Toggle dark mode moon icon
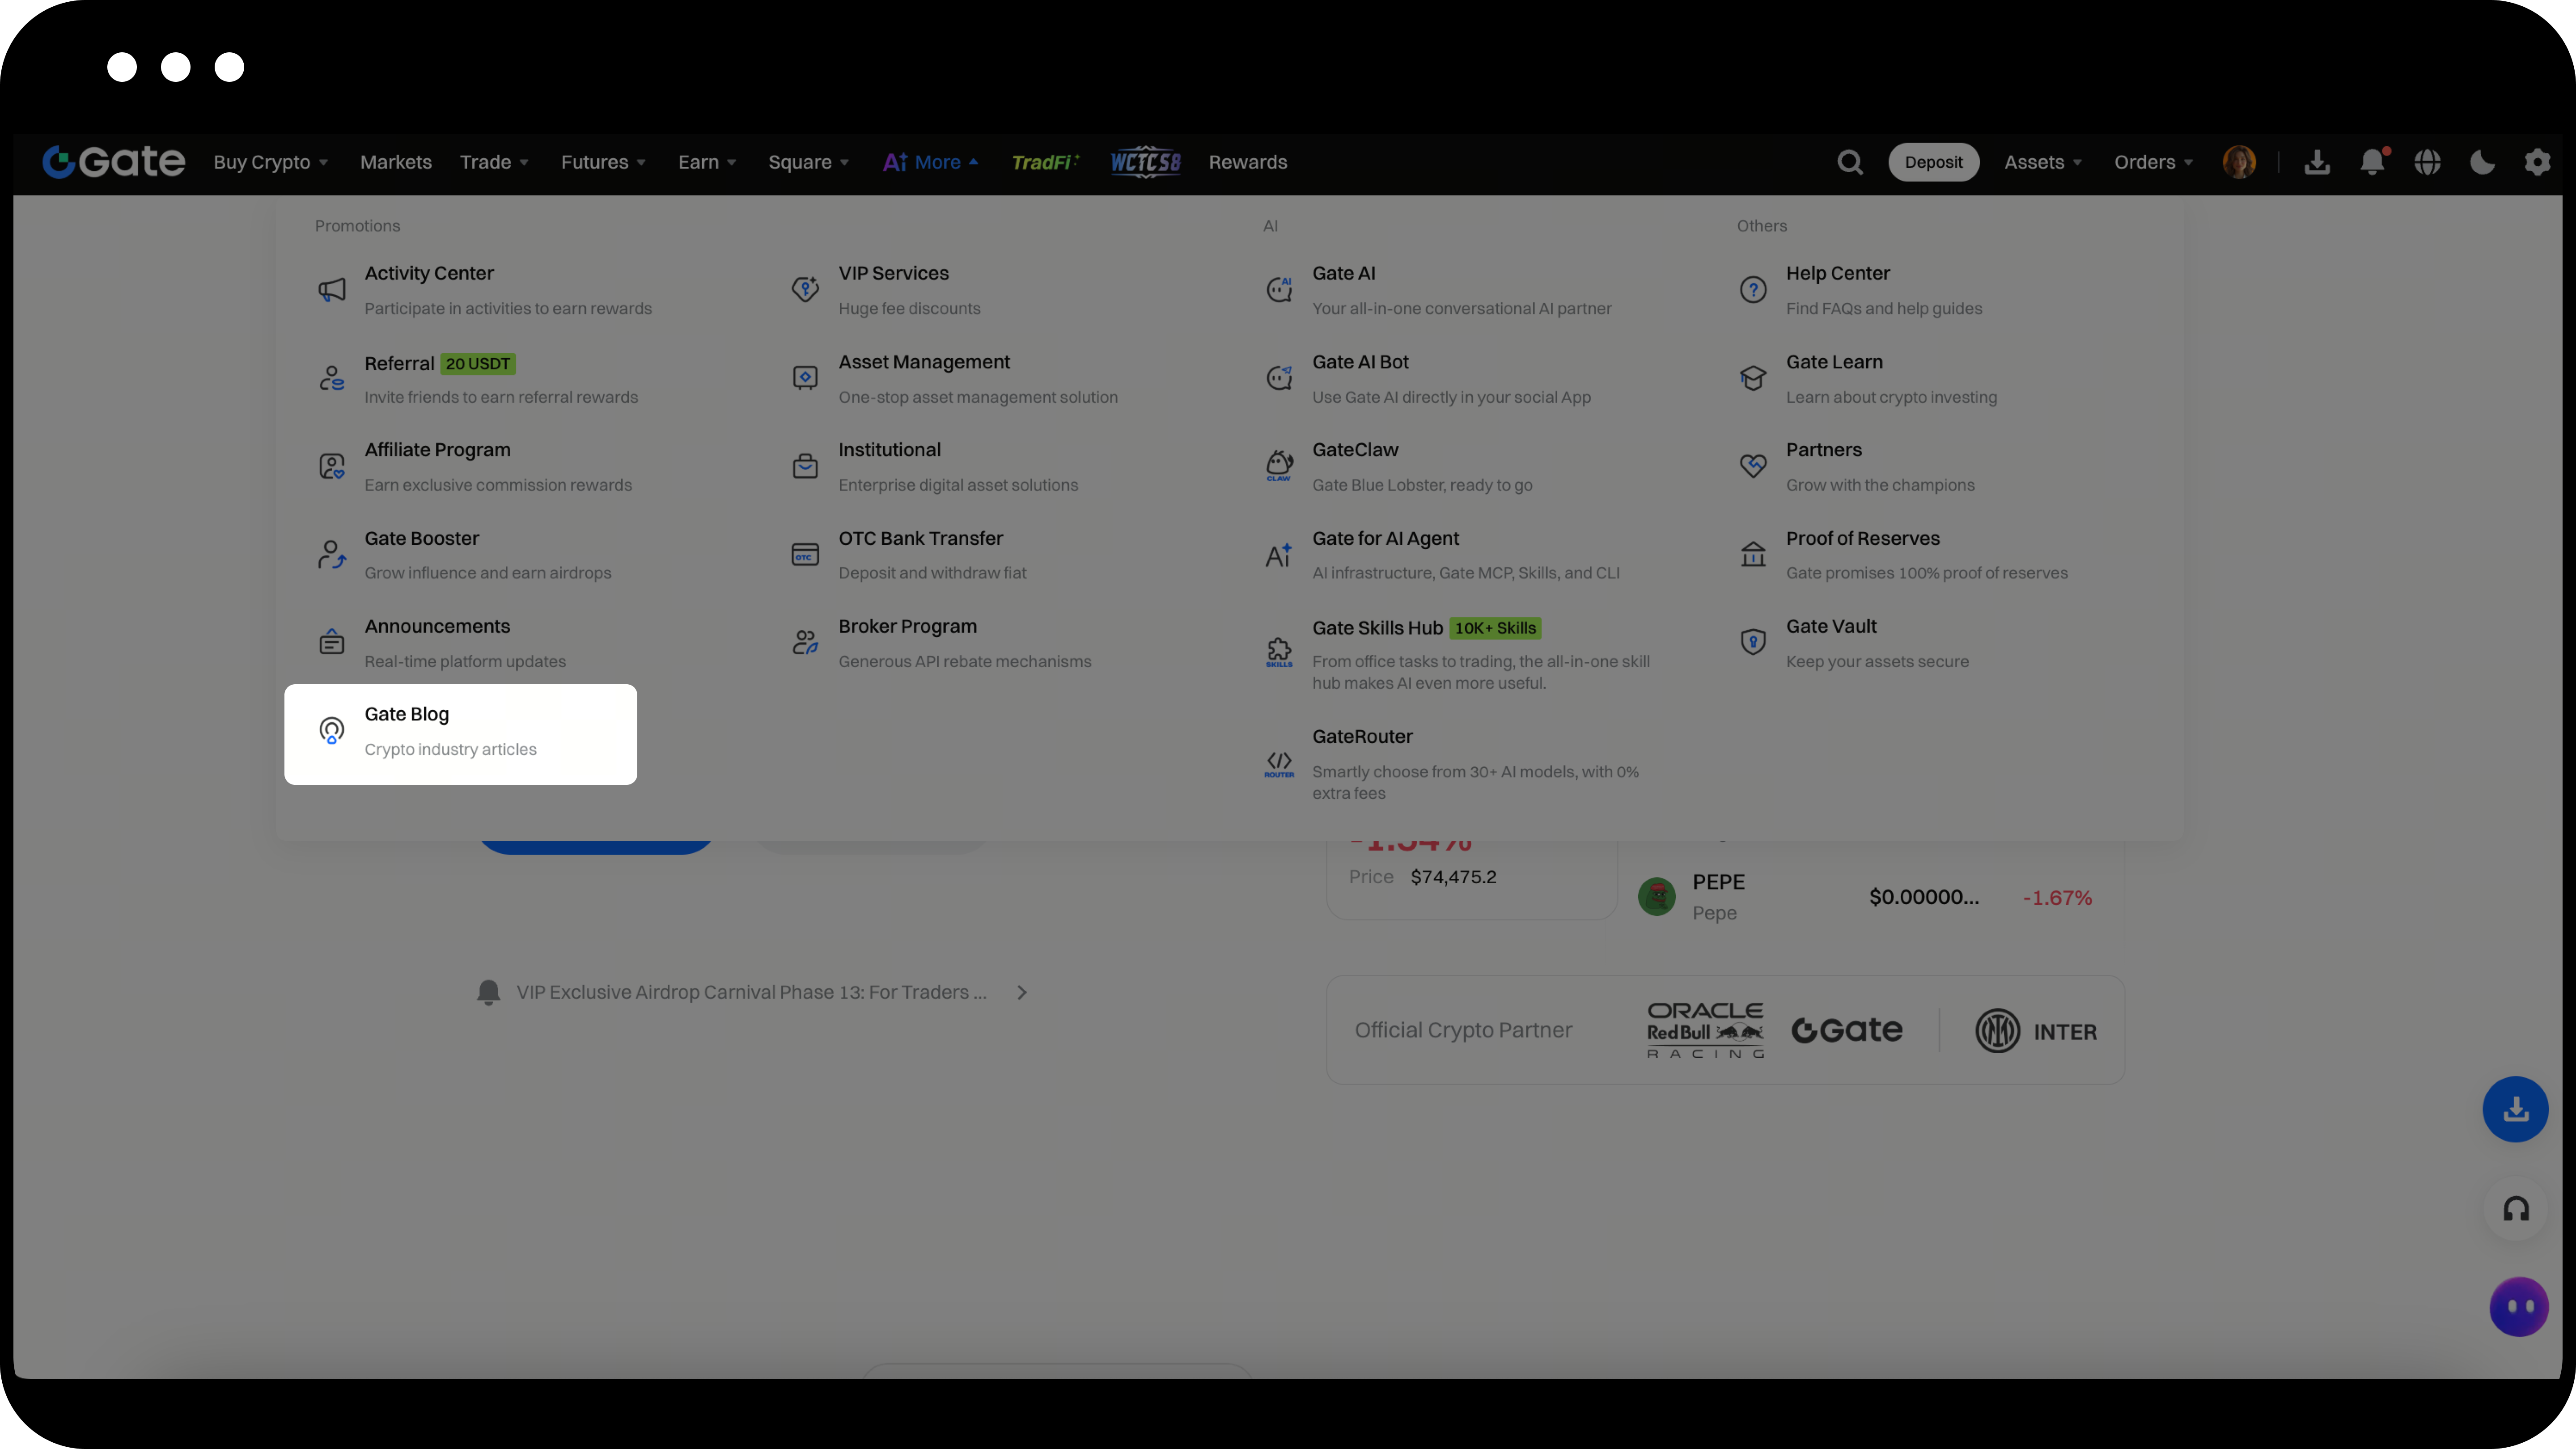Image resolution: width=2576 pixels, height=1449 pixels. click(2482, 162)
